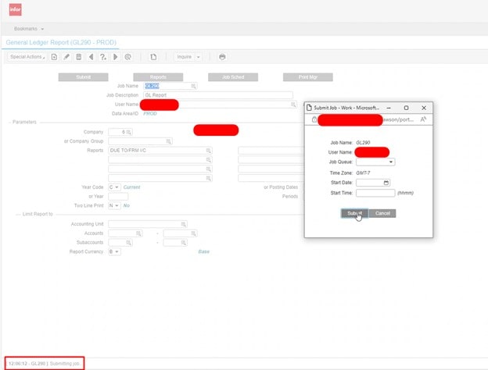Viewport: 488px width, 370px height.
Task: Go to next record with right arrow
Action: pos(116,57)
